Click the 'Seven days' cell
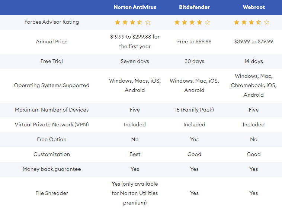This screenshot has height=209, width=282. tap(135, 61)
